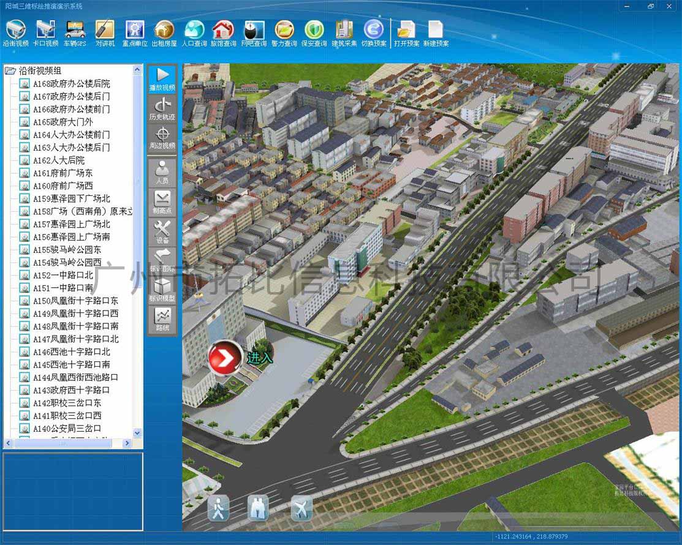
Task: Open the 对讲机 walkie-talkie tool
Action: click(x=105, y=33)
